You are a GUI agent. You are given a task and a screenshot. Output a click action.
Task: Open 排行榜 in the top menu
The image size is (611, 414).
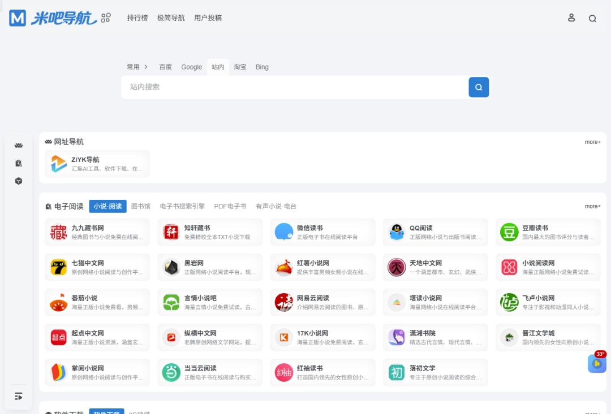pyautogui.click(x=137, y=18)
